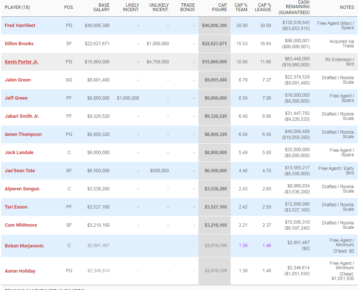Sort by CAP FIGURE column header
This screenshot has height=290, width=358.
point(220,7)
